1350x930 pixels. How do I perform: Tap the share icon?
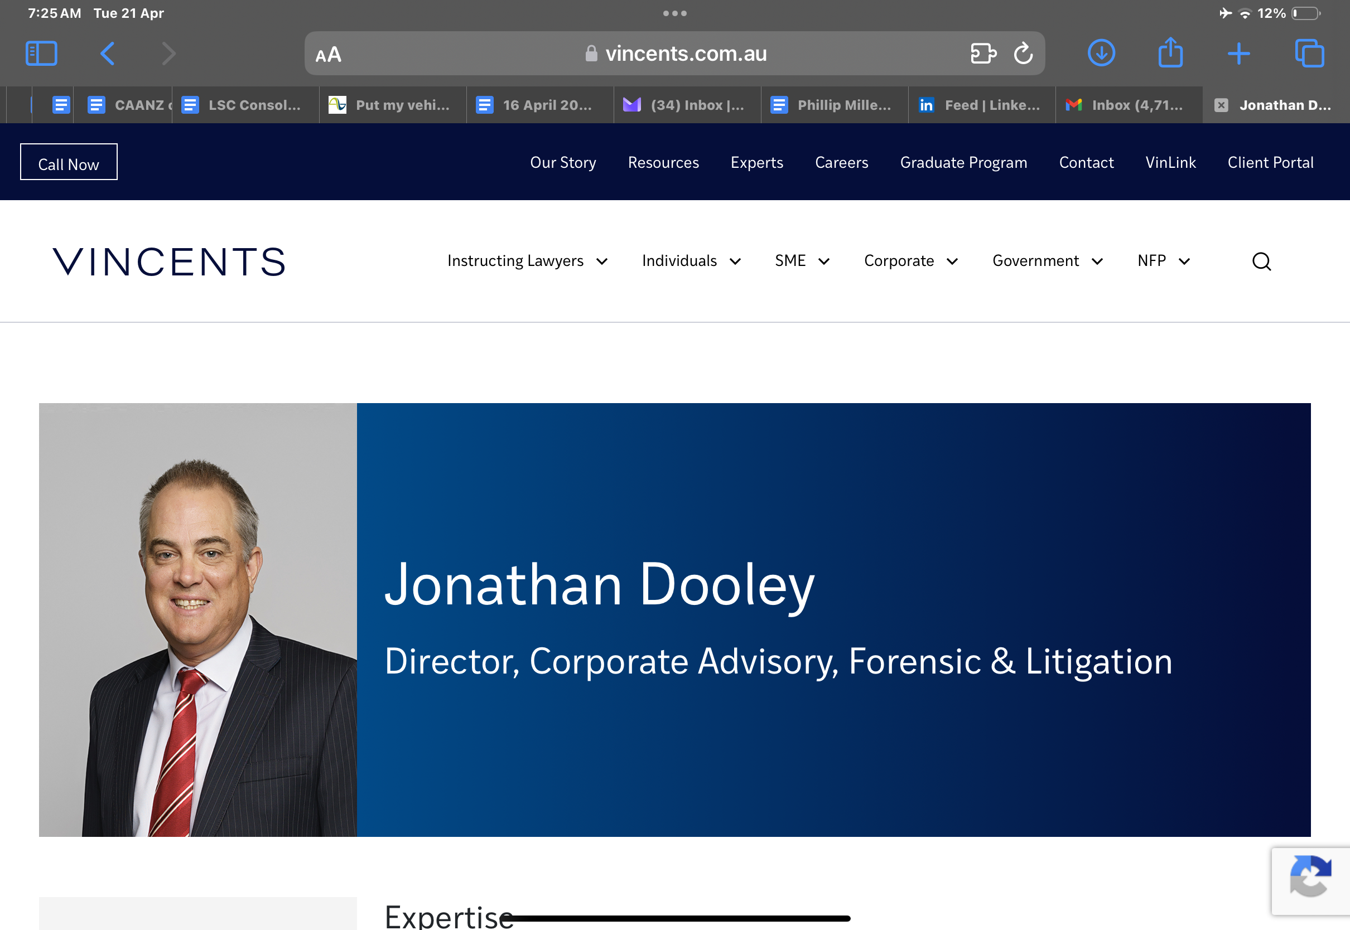[1170, 54]
